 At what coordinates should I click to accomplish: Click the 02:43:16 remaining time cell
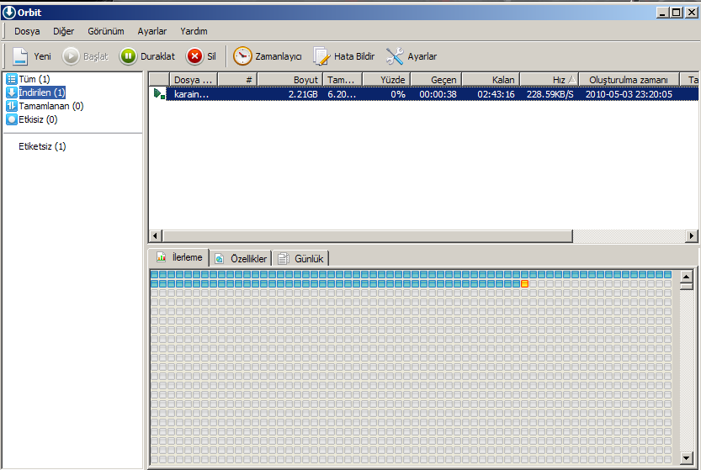click(x=496, y=94)
